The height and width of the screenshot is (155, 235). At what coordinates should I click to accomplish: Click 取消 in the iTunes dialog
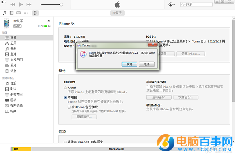(147, 64)
